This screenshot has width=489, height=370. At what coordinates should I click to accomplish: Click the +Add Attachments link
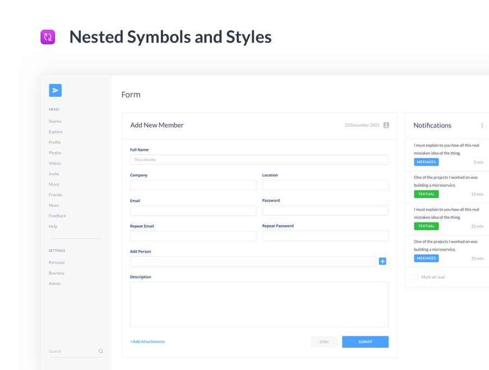(147, 342)
